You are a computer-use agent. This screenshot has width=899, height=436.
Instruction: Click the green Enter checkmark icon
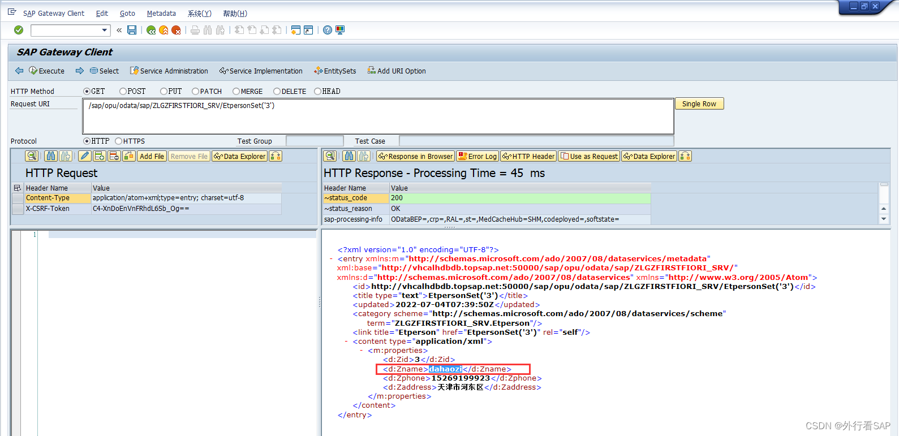19,30
